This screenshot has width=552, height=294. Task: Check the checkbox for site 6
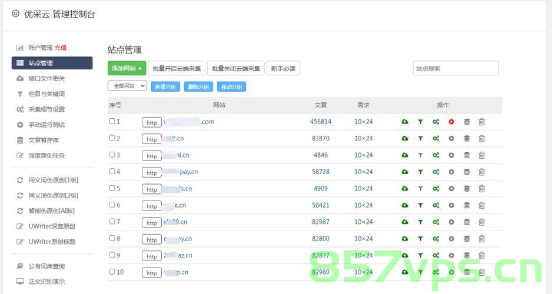pos(112,204)
